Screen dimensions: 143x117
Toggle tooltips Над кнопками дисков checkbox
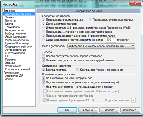(43, 82)
